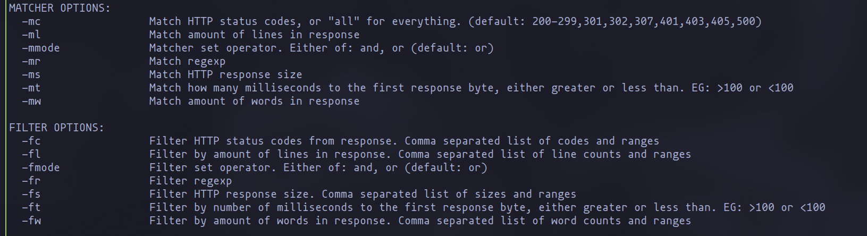Click the -fw flag text

(31, 221)
